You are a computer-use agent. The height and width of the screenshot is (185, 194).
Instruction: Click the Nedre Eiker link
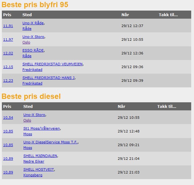[34, 161]
